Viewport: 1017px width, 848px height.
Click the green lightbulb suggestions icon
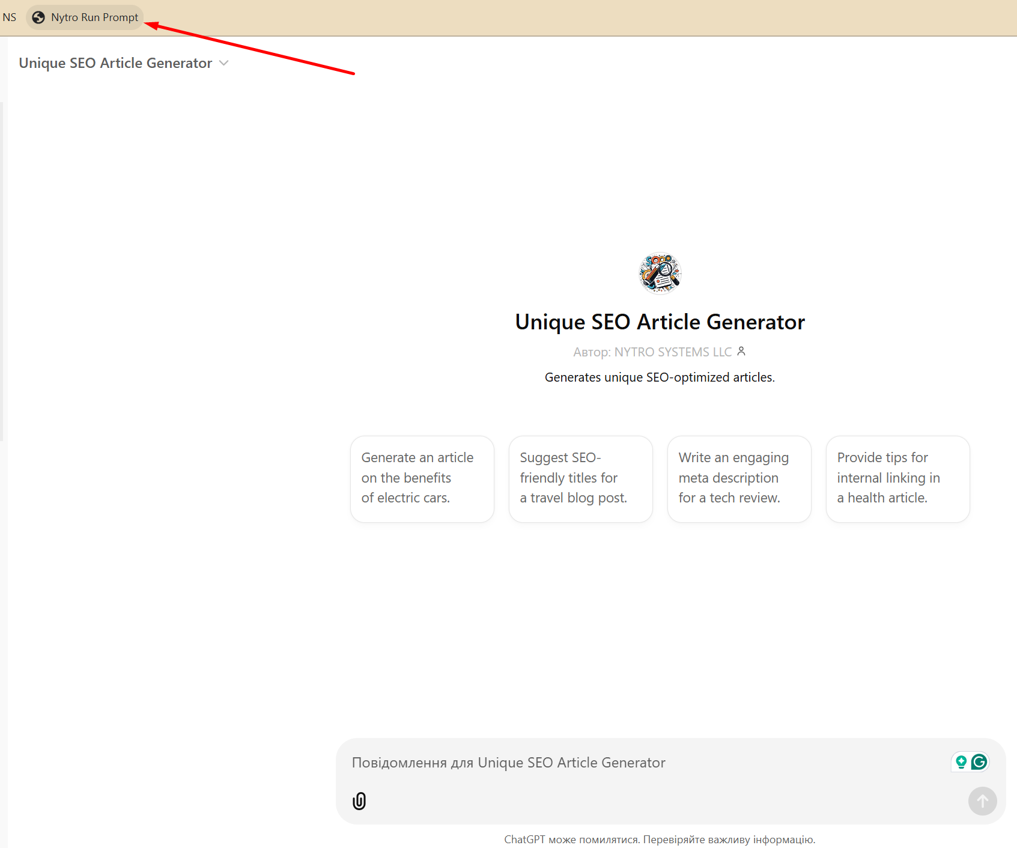[961, 762]
